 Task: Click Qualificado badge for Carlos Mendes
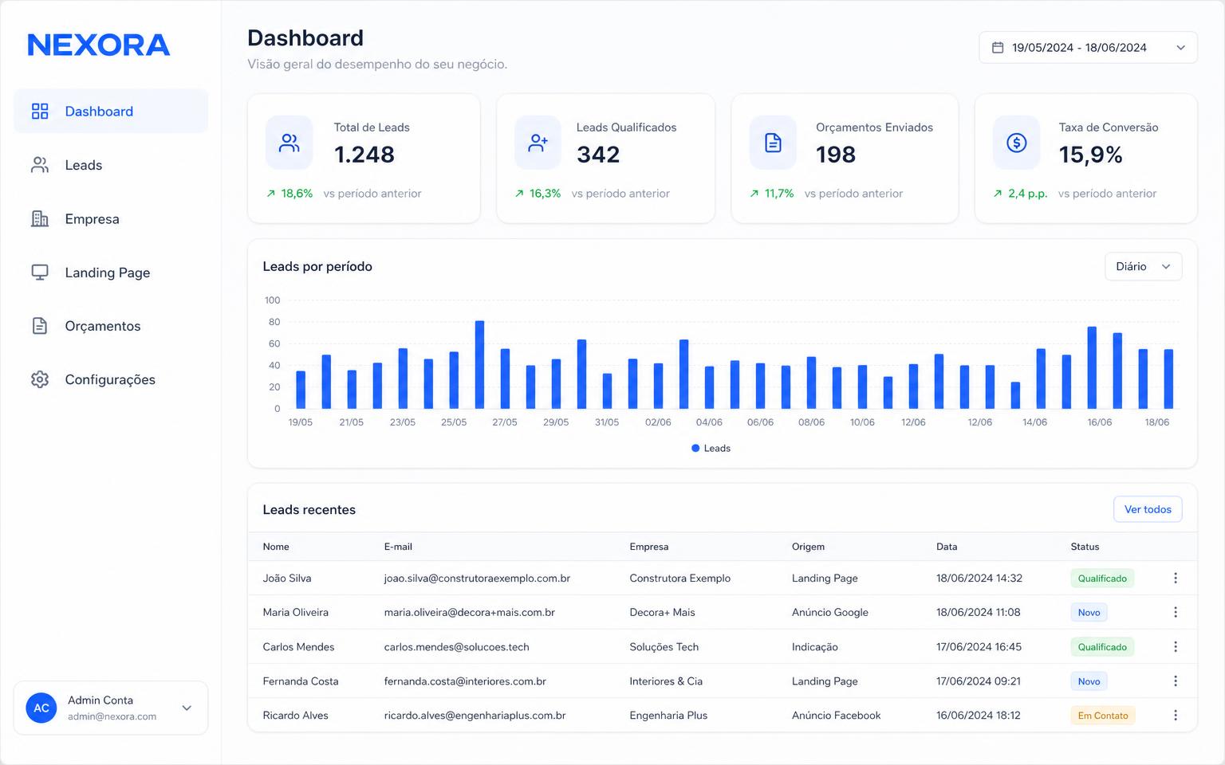[x=1102, y=647]
